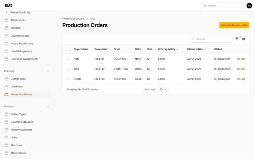Click the Hourly Productions sidebar icon
The height and width of the screenshot is (159, 255).
(x=6, y=43)
